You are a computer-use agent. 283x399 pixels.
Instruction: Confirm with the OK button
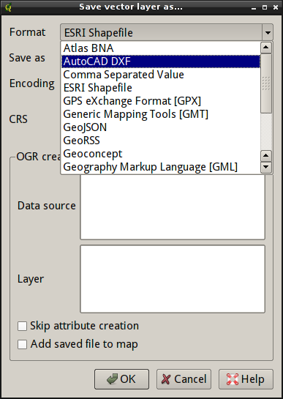[x=121, y=379]
